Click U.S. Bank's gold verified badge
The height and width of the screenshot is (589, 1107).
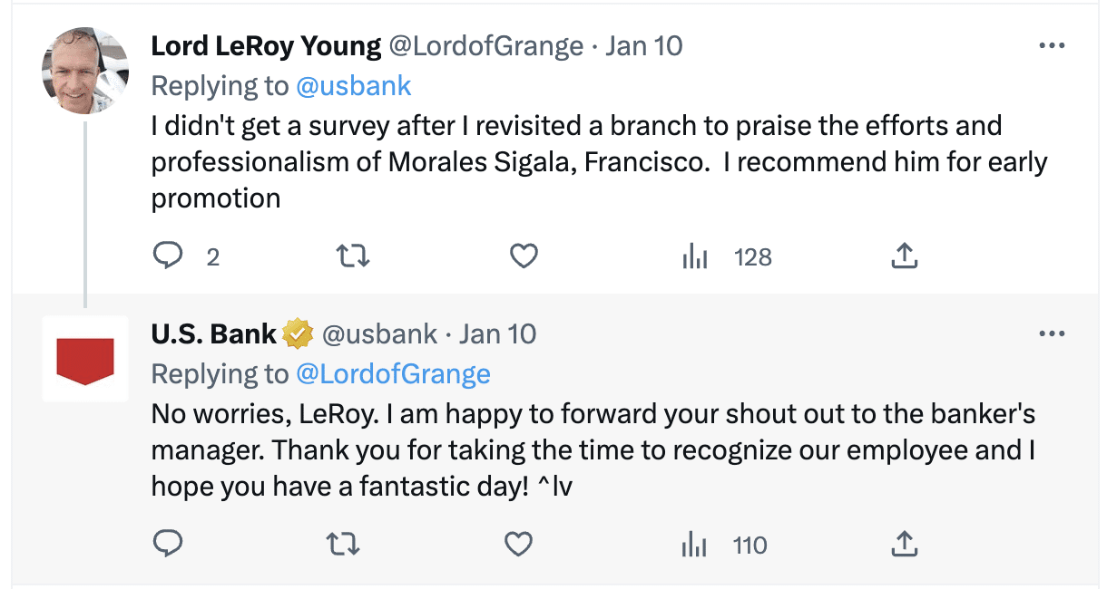(298, 334)
